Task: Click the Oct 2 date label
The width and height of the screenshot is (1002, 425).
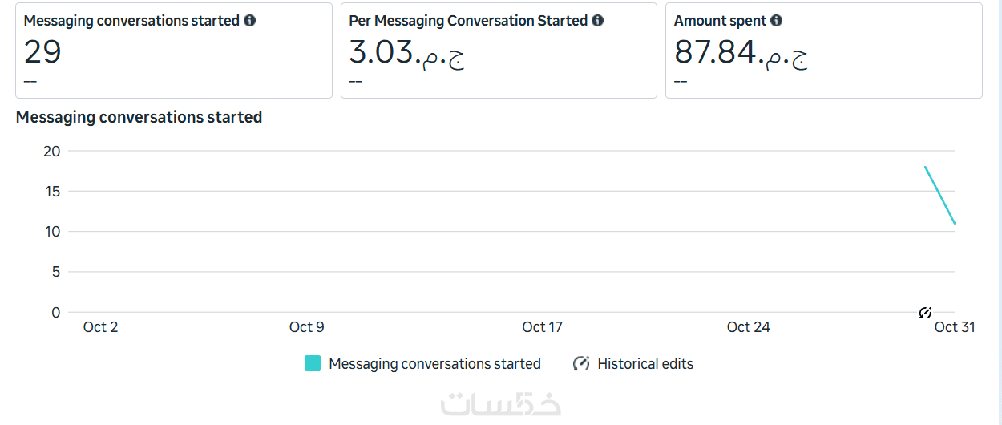Action: pos(100,327)
